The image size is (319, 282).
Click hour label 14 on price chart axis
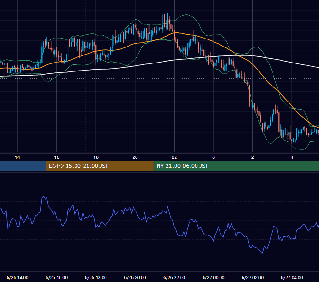coord(17,157)
